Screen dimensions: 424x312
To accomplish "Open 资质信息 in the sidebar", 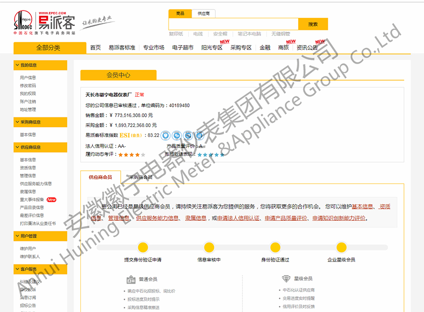I will coord(28,168).
